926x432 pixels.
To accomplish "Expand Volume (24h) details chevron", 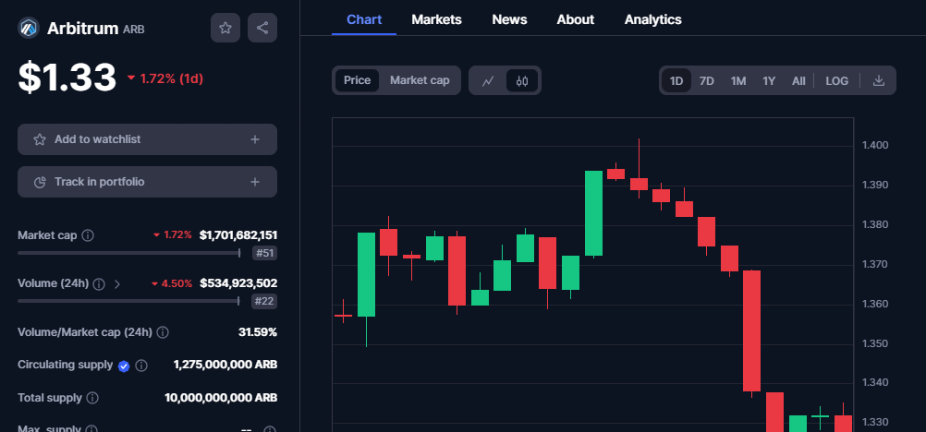I will point(117,284).
